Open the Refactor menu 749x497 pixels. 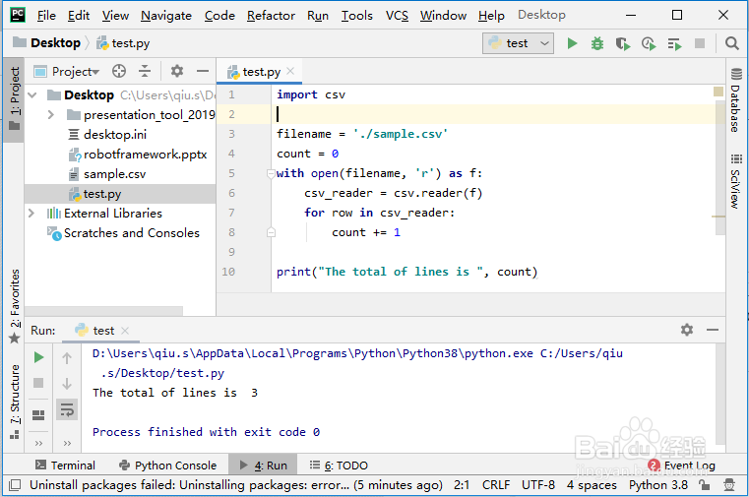(x=271, y=16)
